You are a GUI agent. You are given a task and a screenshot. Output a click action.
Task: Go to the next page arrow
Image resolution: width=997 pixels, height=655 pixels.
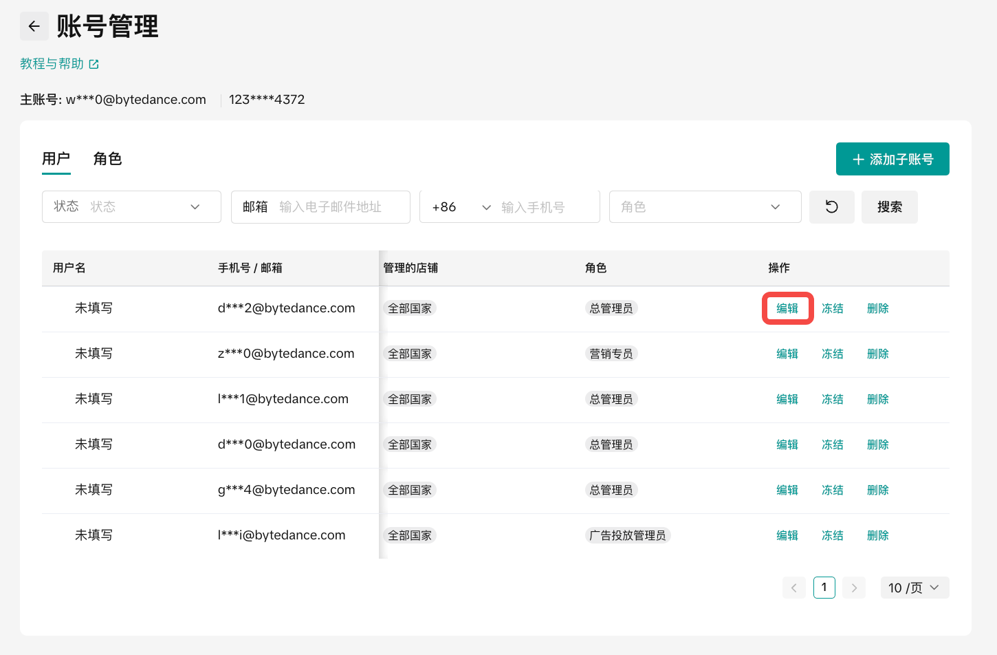[854, 588]
